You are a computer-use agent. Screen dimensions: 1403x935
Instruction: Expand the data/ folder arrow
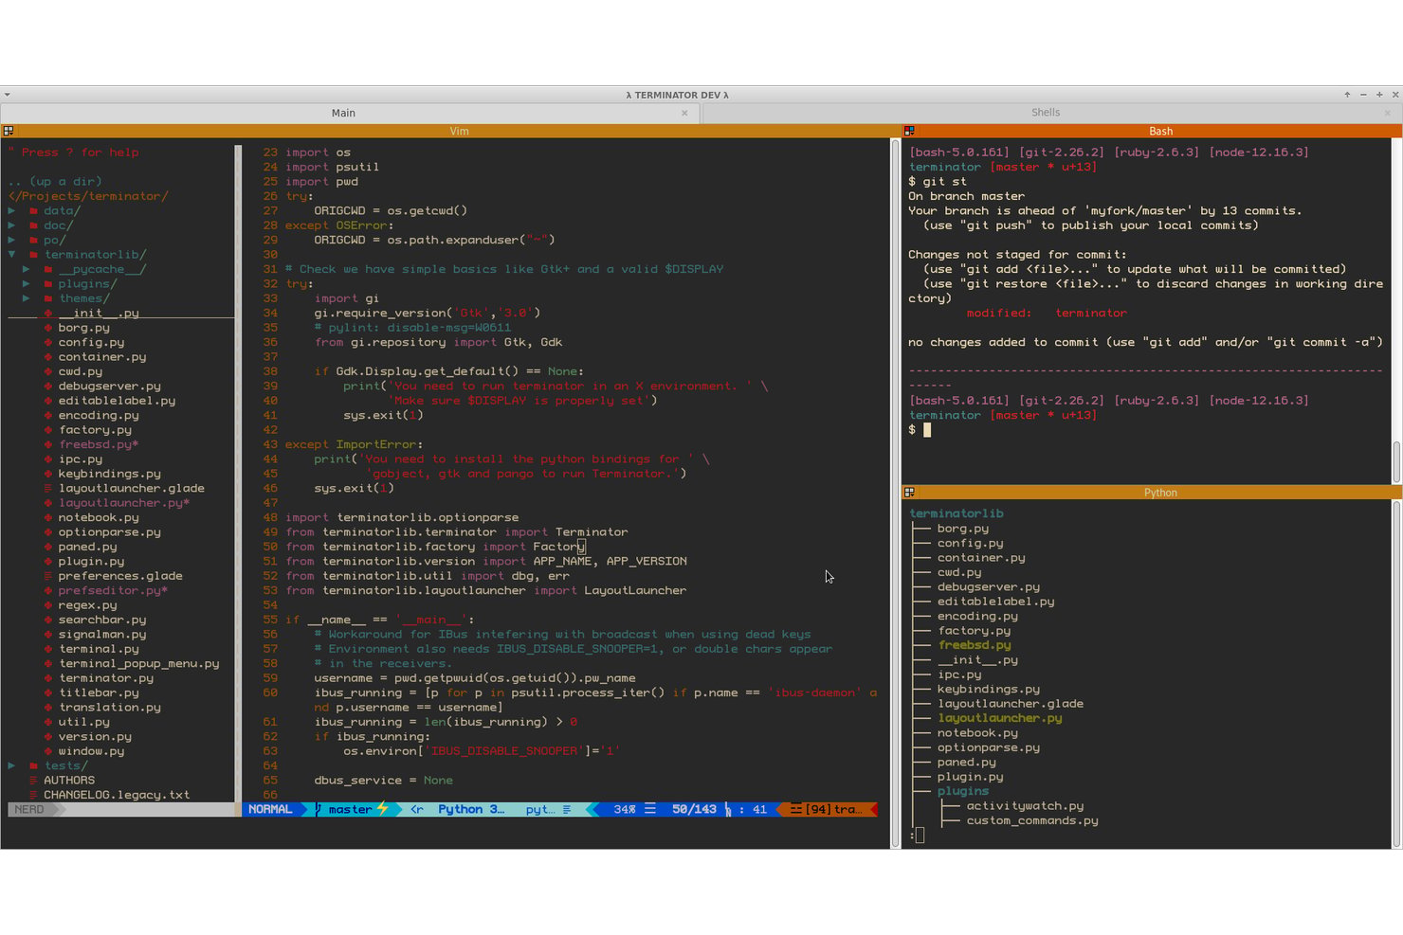11,210
